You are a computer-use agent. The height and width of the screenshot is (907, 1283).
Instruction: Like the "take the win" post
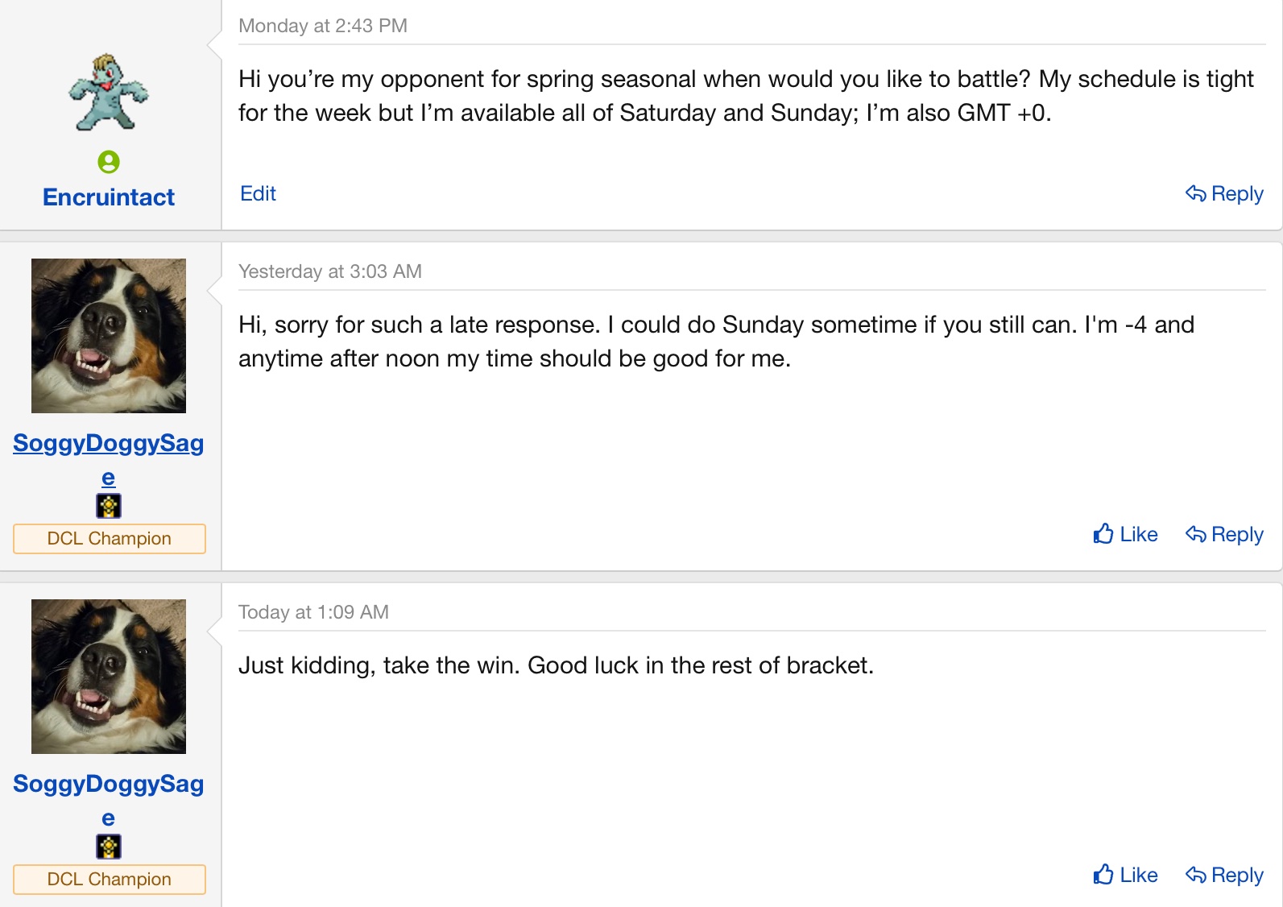(1125, 875)
